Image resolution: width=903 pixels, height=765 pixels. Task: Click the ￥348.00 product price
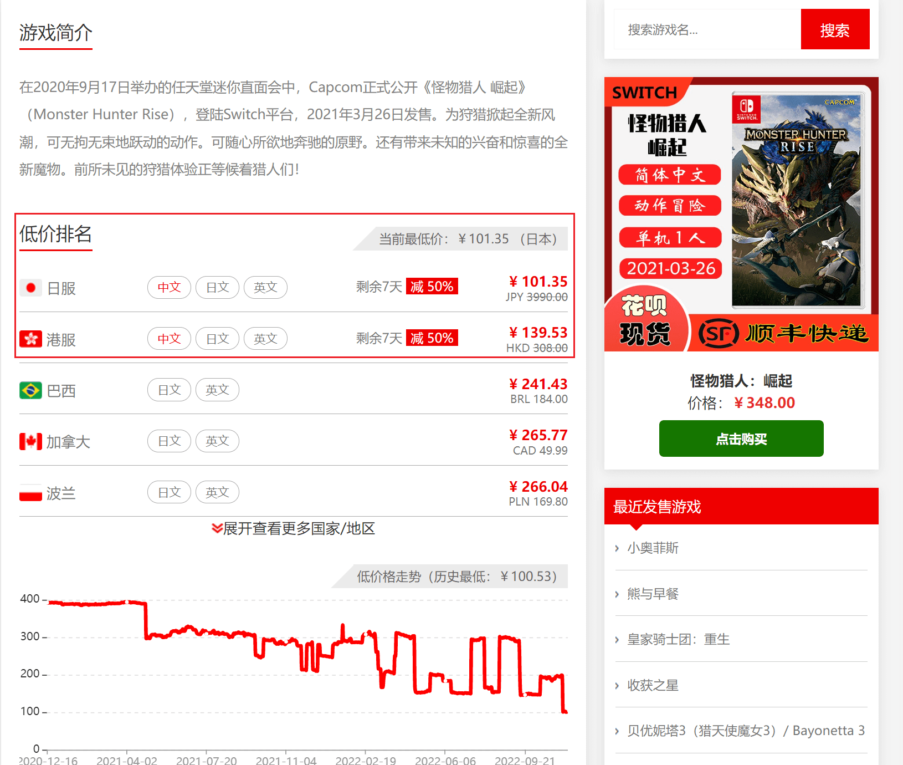[764, 403]
